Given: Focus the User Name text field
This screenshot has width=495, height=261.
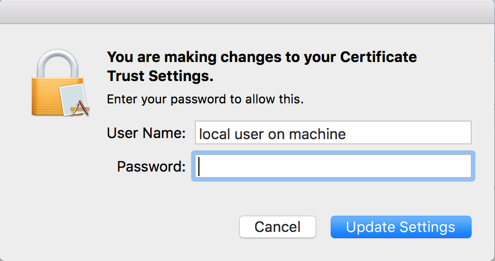Looking at the screenshot, I should click(x=333, y=133).
